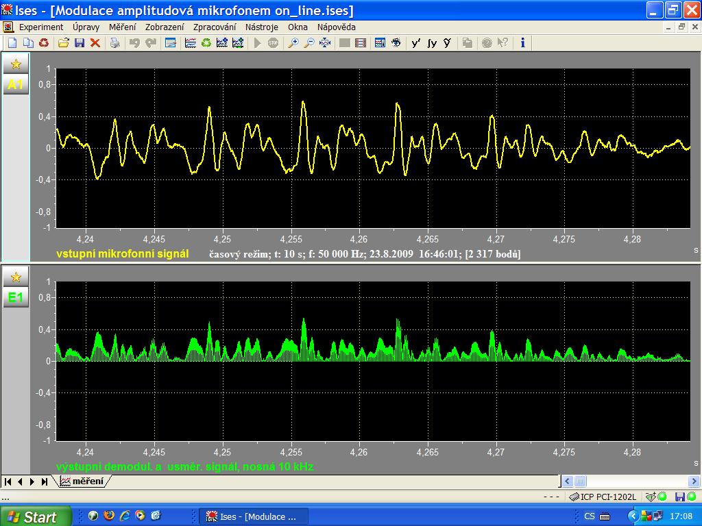The width and height of the screenshot is (702, 526).
Task: Click the red striped table toolbar icon
Action: point(361,43)
